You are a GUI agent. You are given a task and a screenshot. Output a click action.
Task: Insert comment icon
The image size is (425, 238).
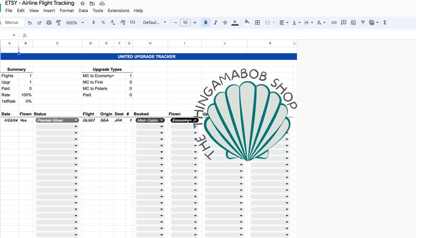click(344, 22)
